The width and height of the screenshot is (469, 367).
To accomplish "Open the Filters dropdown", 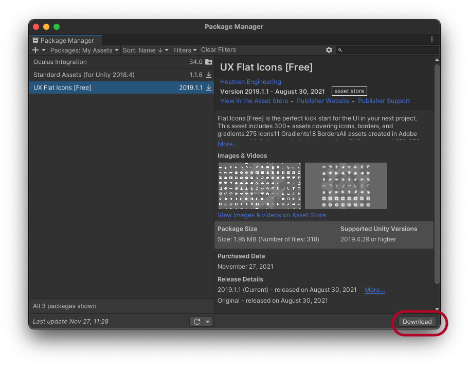I will (x=185, y=50).
